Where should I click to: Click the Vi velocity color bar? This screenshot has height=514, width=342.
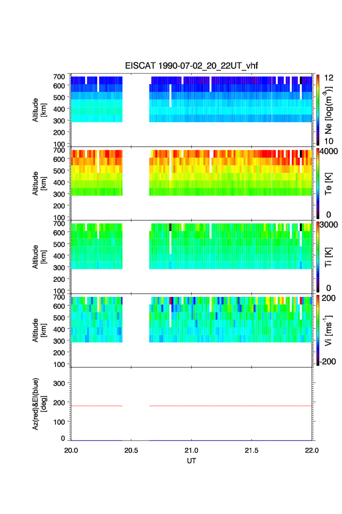coord(318,330)
